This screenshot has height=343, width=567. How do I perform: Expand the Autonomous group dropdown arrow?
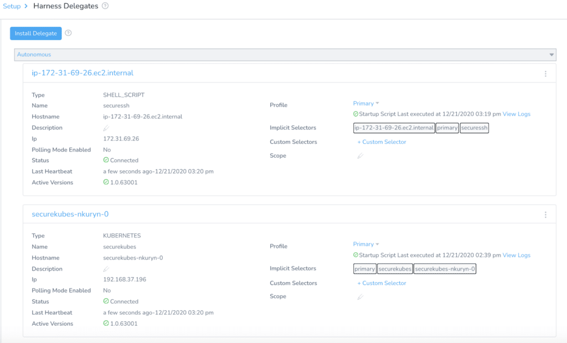coord(551,55)
